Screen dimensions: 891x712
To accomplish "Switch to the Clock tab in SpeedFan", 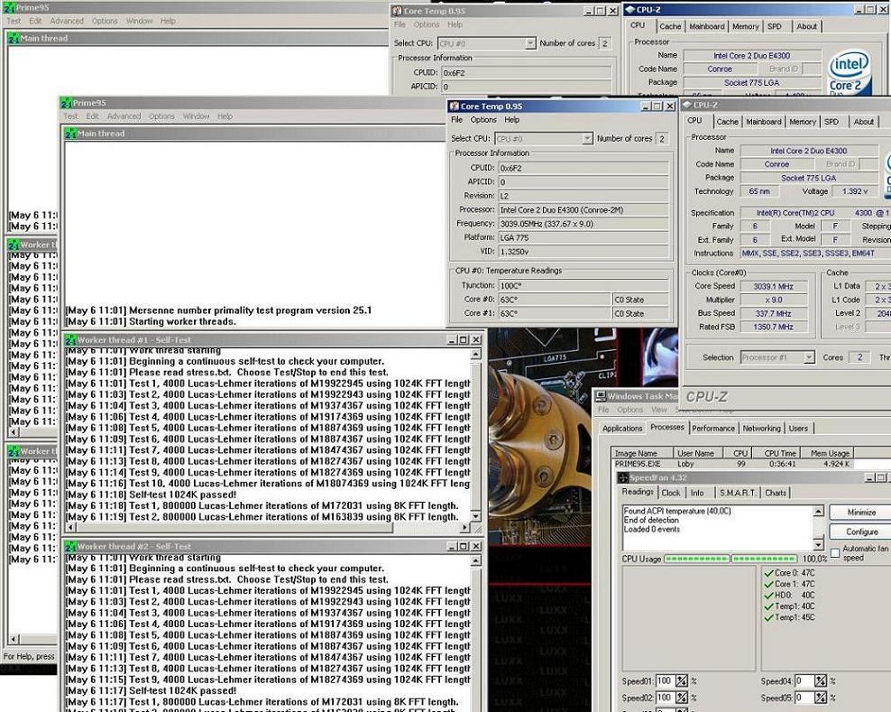I will 671,493.
